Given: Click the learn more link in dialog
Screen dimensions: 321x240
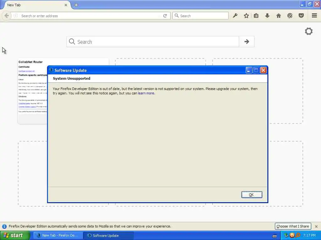Looking at the screenshot, I should click(146, 93).
